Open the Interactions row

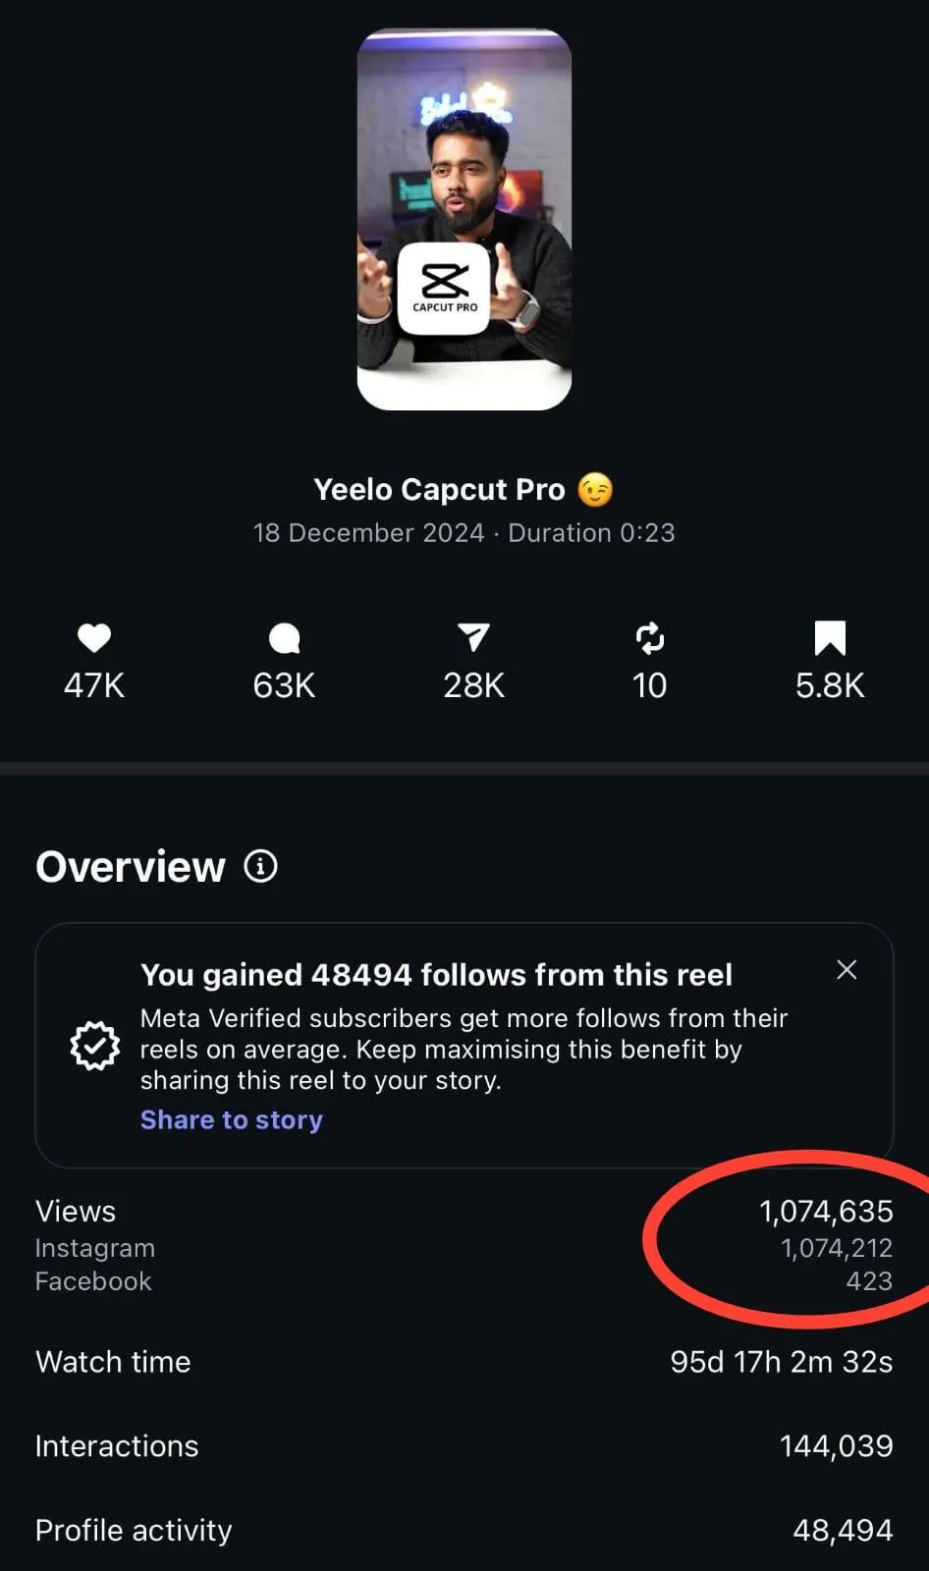coord(464,1446)
